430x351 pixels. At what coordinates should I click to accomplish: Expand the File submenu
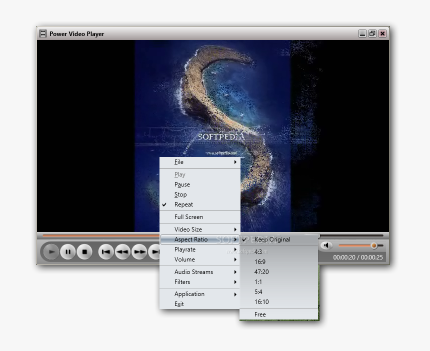(x=200, y=162)
